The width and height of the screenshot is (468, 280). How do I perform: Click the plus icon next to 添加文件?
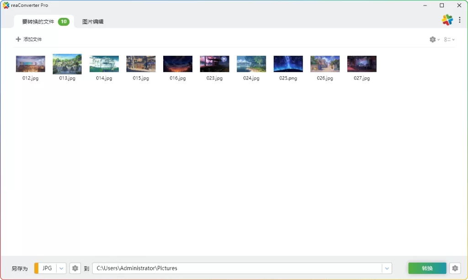click(x=18, y=39)
